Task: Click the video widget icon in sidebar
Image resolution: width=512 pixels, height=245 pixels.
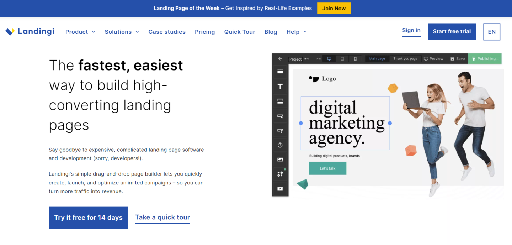Action: [x=280, y=189]
